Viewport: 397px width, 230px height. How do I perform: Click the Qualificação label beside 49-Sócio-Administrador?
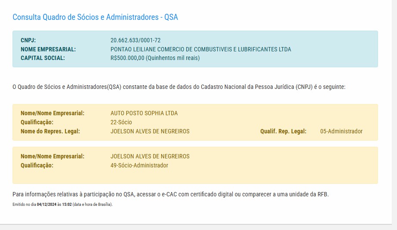click(37, 165)
